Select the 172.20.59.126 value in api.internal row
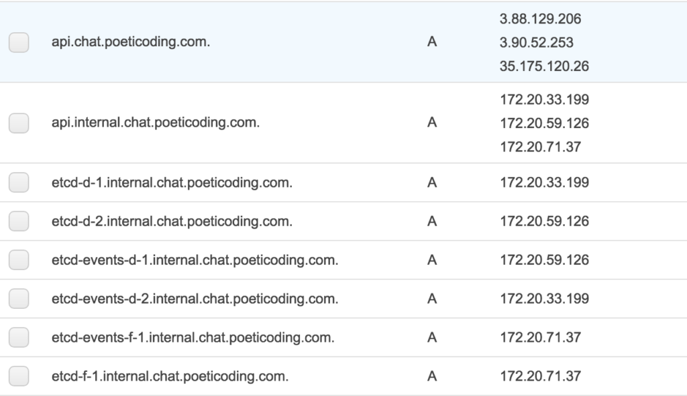The width and height of the screenshot is (687, 396). click(544, 123)
